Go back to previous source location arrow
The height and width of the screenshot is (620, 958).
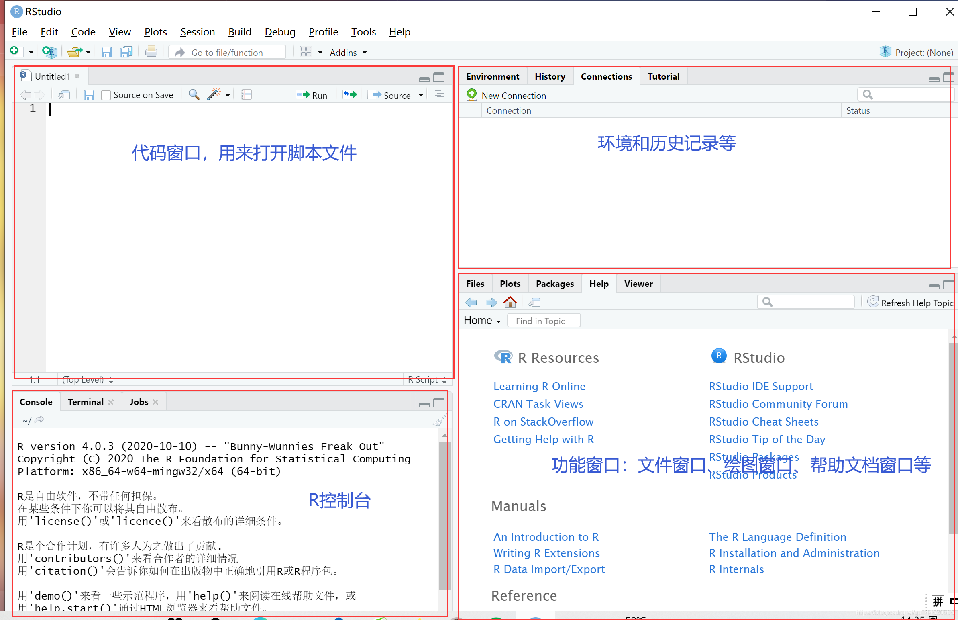[x=25, y=95]
